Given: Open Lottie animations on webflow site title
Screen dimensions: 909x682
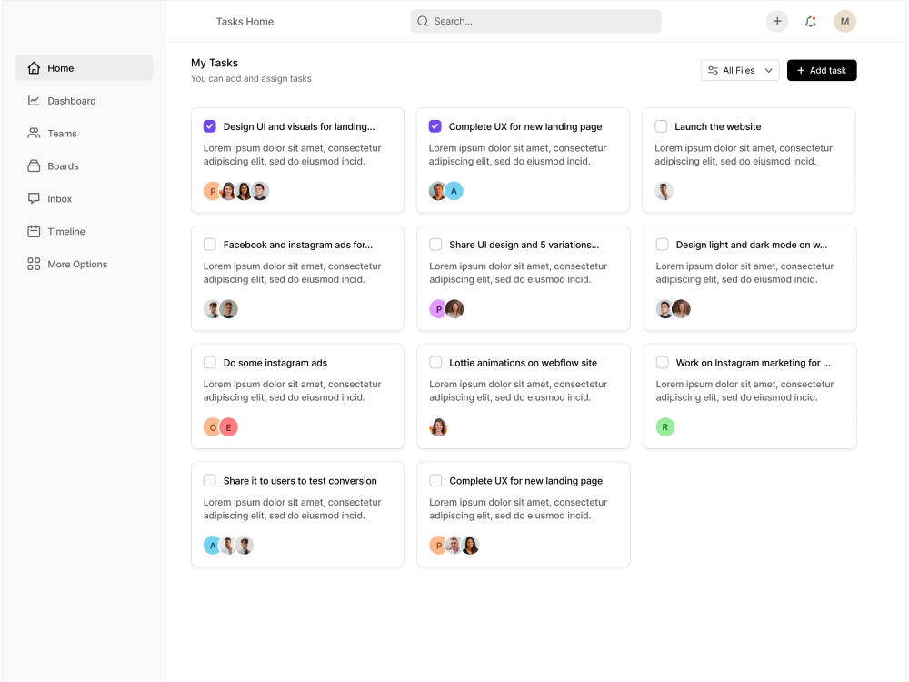Looking at the screenshot, I should point(523,363).
